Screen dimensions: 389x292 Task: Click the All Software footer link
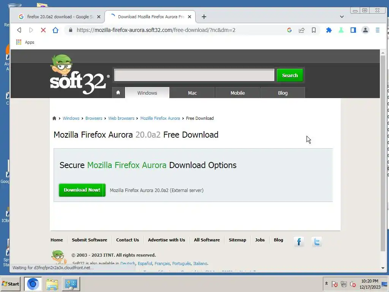click(207, 240)
